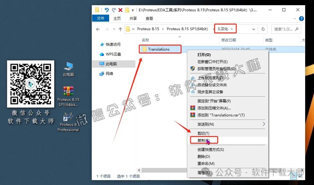
Task: Click the Undo icon in quick access toolbar
Action: click(x=107, y=10)
